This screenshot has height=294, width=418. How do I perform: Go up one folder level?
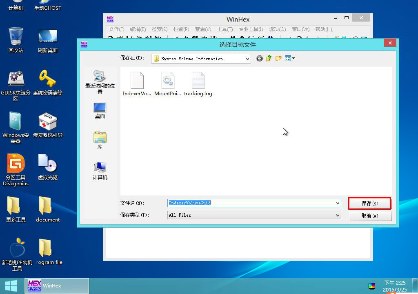[x=269, y=58]
